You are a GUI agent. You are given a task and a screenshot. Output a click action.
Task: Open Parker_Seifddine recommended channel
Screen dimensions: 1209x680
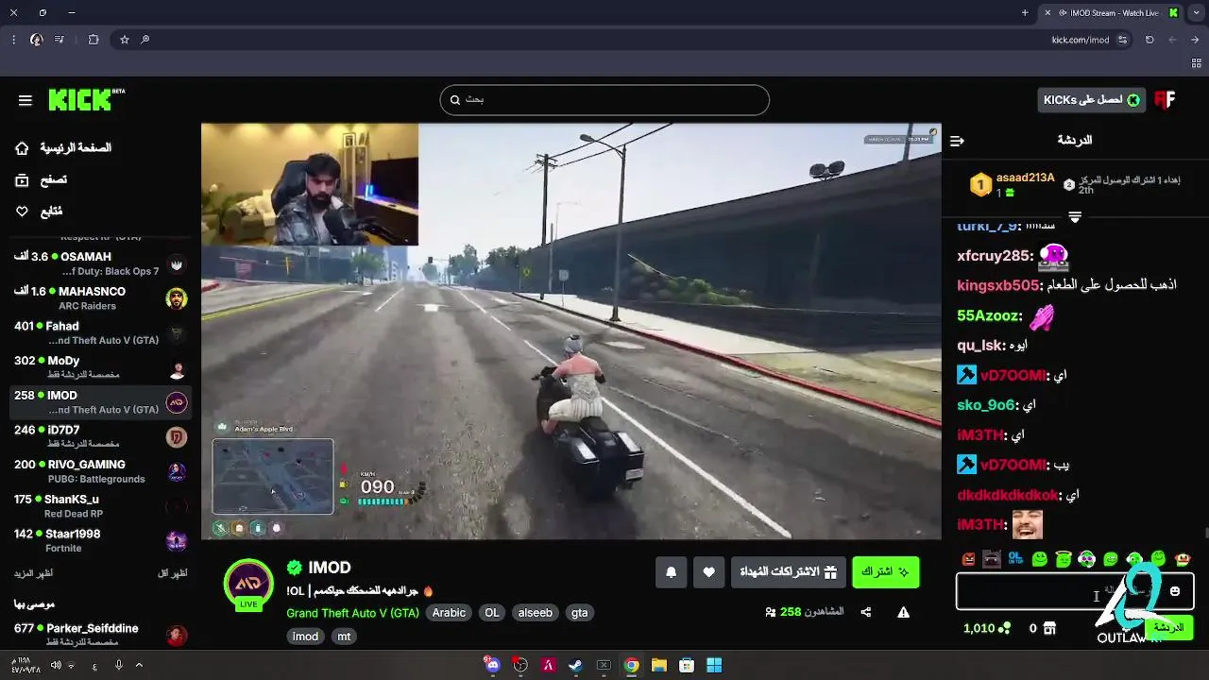click(100, 635)
